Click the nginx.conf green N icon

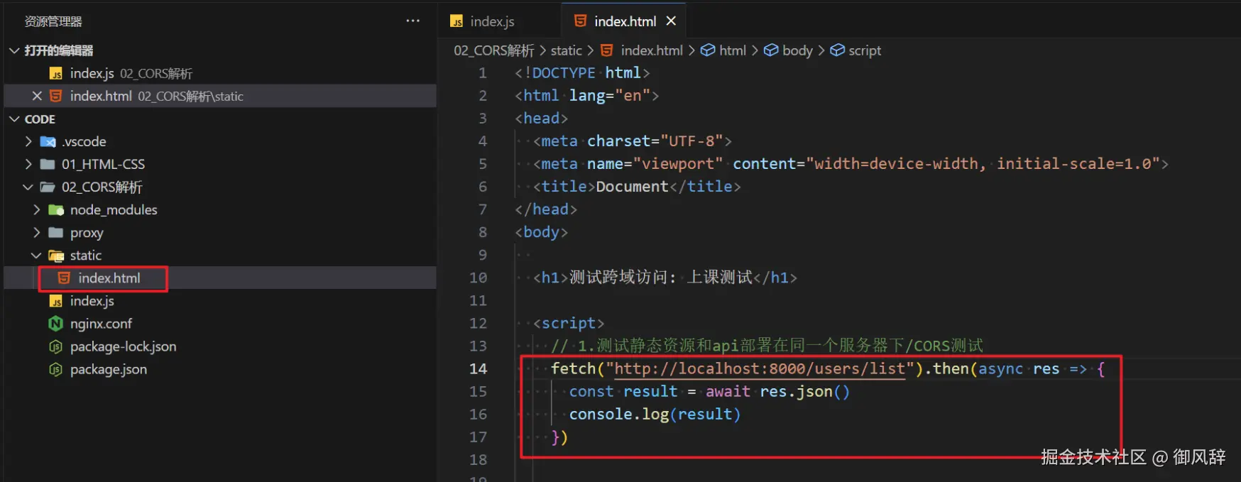pyautogui.click(x=56, y=324)
